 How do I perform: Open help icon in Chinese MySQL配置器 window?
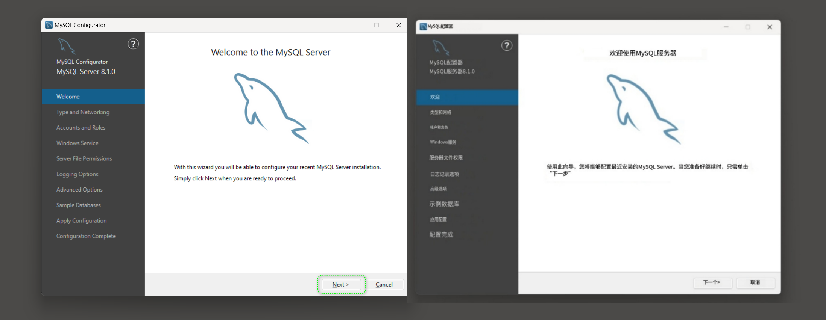pos(507,45)
